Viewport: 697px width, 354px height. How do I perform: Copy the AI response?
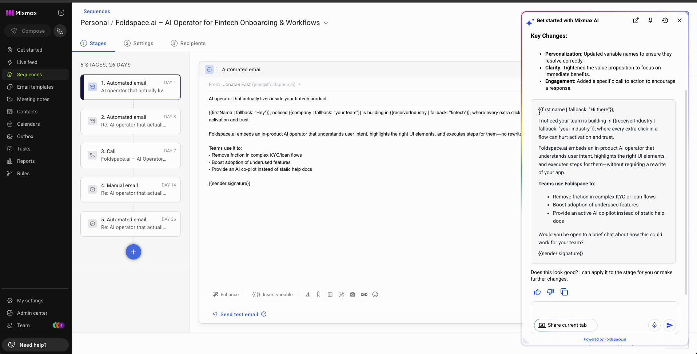564,292
